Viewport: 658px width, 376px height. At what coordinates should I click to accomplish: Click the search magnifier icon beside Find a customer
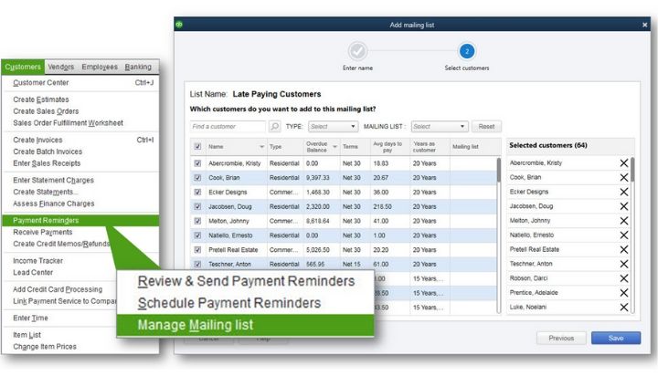click(274, 127)
